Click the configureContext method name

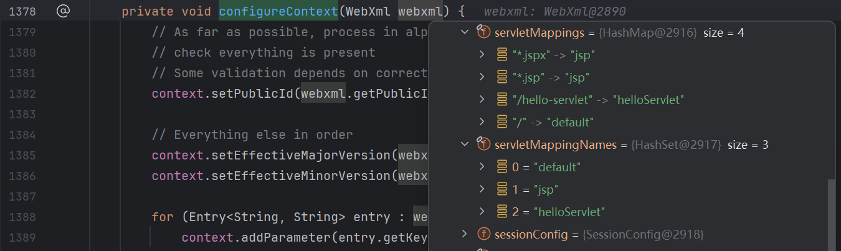(x=282, y=11)
